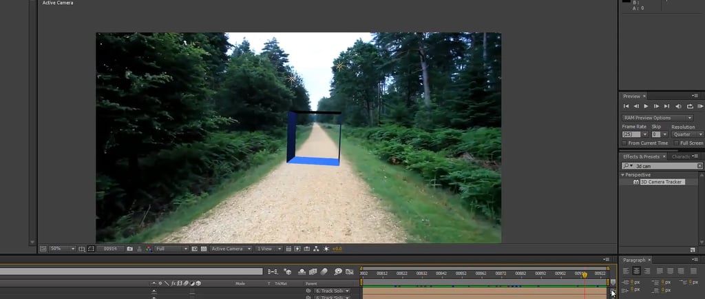The height and width of the screenshot is (299, 705).
Task: Select 3D Camera Tracker effect
Action: (x=662, y=182)
